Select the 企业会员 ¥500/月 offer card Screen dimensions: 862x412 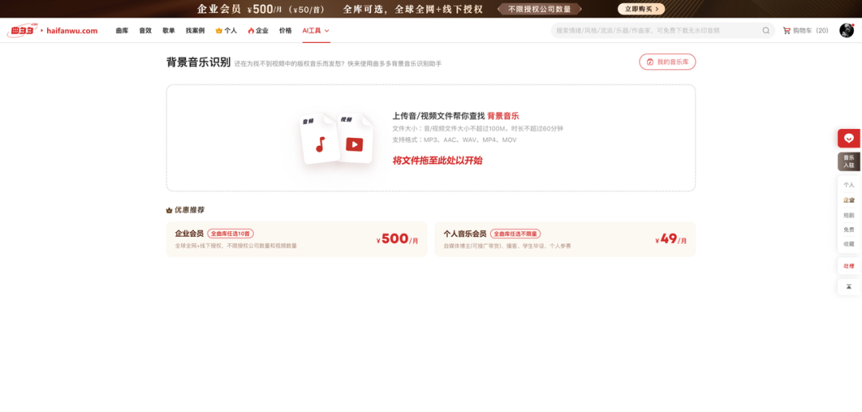pos(296,239)
